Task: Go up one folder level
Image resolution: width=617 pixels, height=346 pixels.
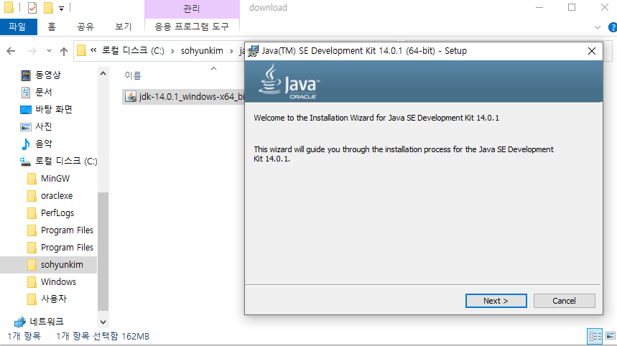Action: 64,51
